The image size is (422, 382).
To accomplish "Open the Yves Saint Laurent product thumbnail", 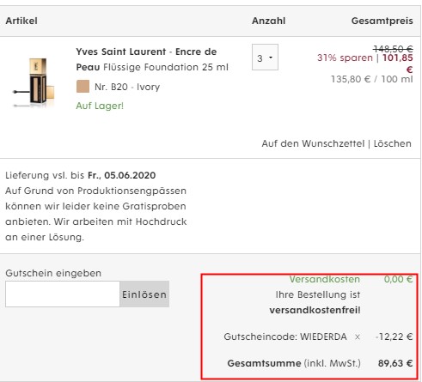I will (34, 82).
